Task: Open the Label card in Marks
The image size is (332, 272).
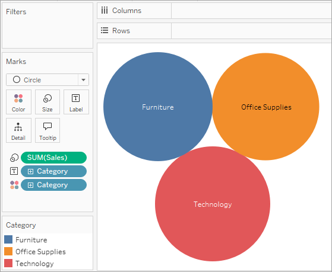Action: pyautogui.click(x=76, y=102)
